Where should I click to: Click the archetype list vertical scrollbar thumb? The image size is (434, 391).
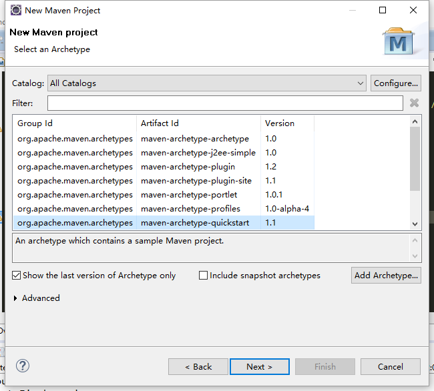415,159
